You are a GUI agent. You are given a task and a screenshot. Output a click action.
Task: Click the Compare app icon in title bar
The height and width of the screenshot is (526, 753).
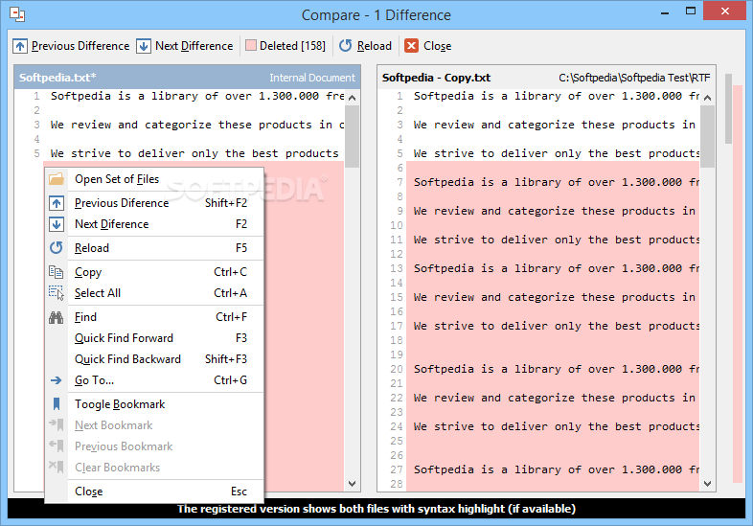pos(17,14)
